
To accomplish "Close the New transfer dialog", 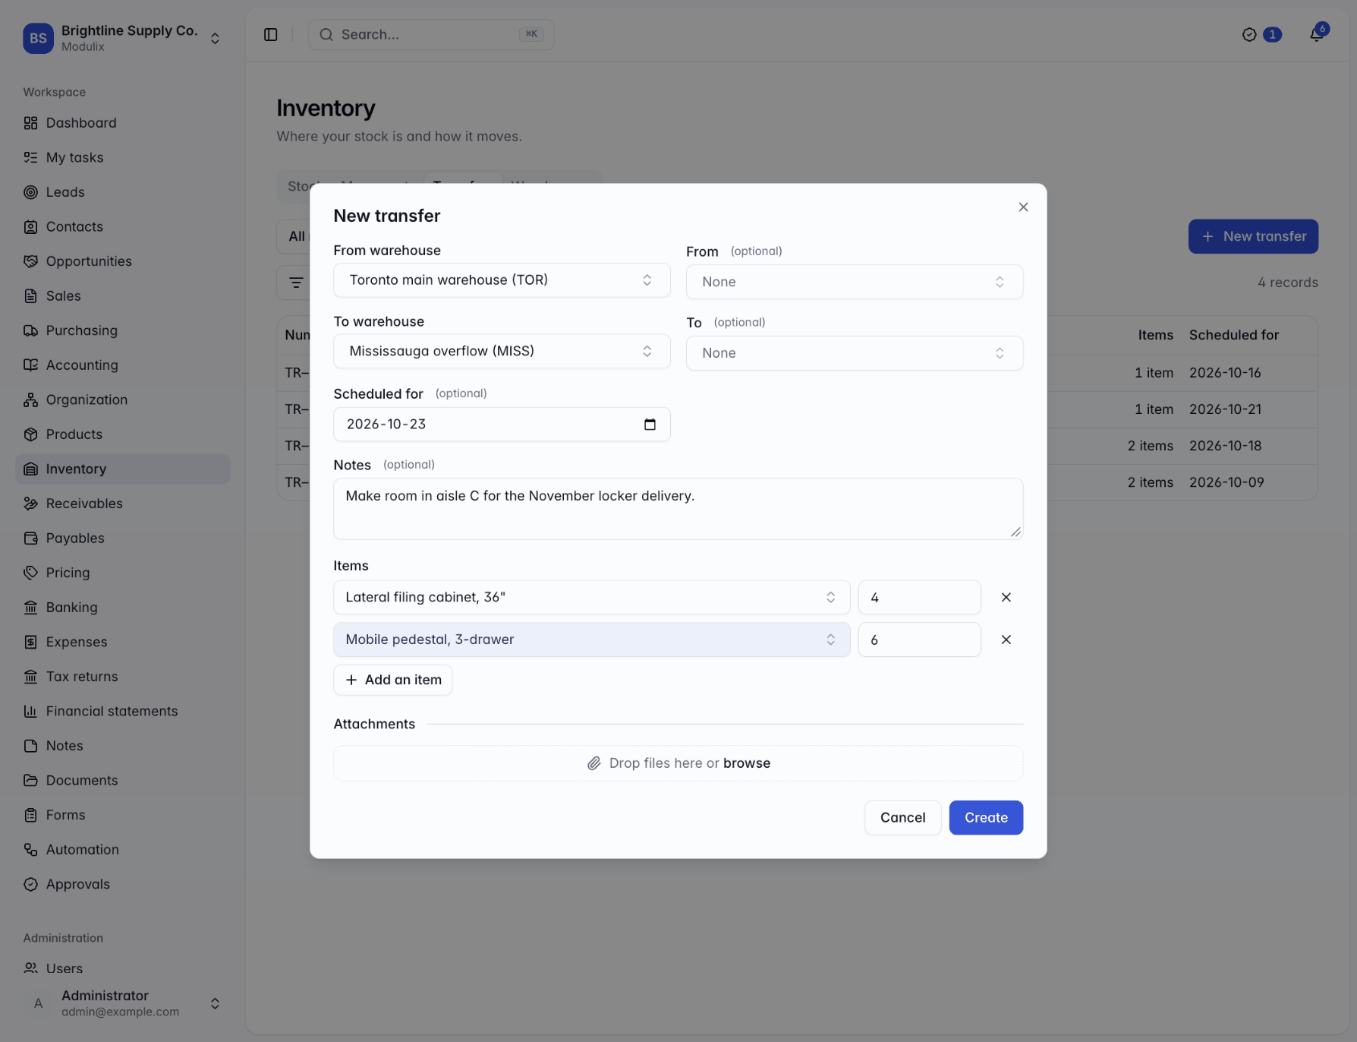I will point(1023,207).
